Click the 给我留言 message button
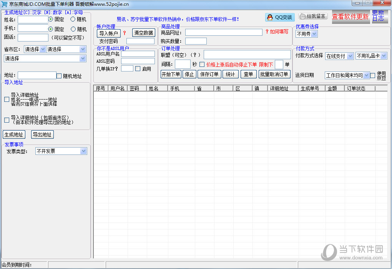Screen dimensions: 392x269 pyautogui.click(x=313, y=17)
